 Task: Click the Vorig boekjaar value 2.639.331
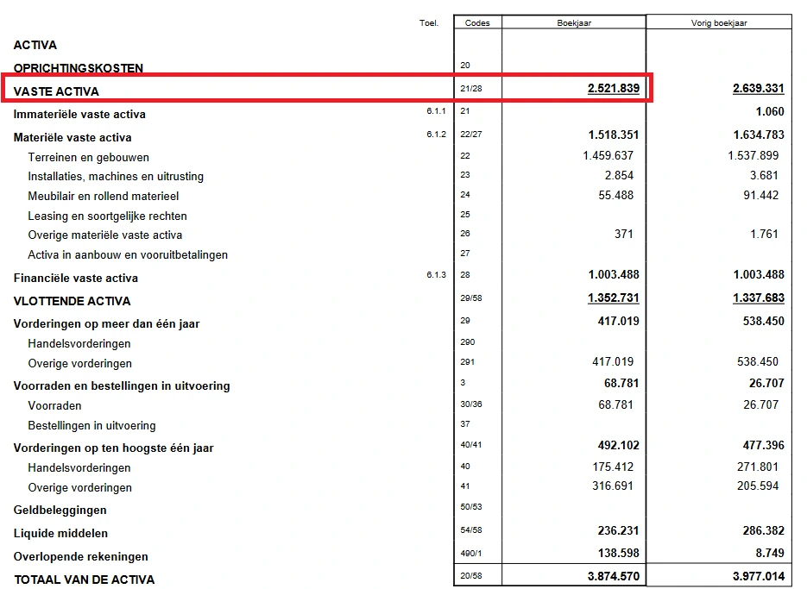tap(758, 89)
